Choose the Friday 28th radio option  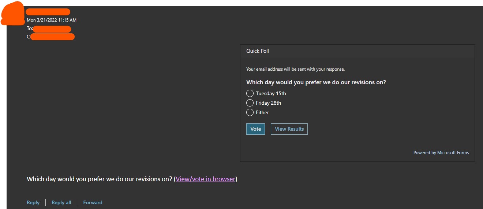point(250,103)
